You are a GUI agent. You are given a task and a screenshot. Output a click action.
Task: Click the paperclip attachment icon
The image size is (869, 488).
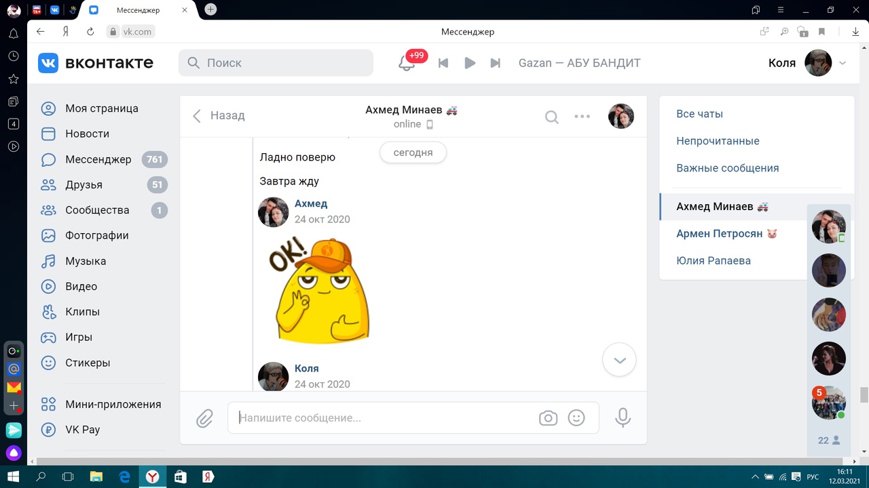click(204, 418)
